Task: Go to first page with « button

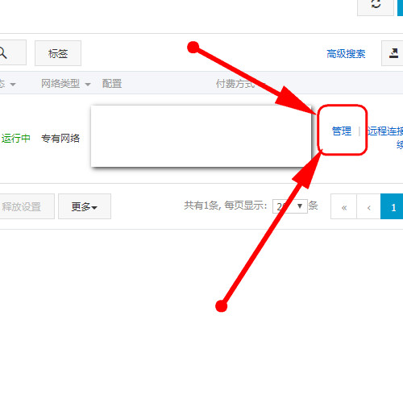Action: (x=343, y=206)
